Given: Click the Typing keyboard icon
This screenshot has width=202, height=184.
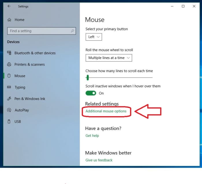Looking at the screenshot, I should [9, 87].
